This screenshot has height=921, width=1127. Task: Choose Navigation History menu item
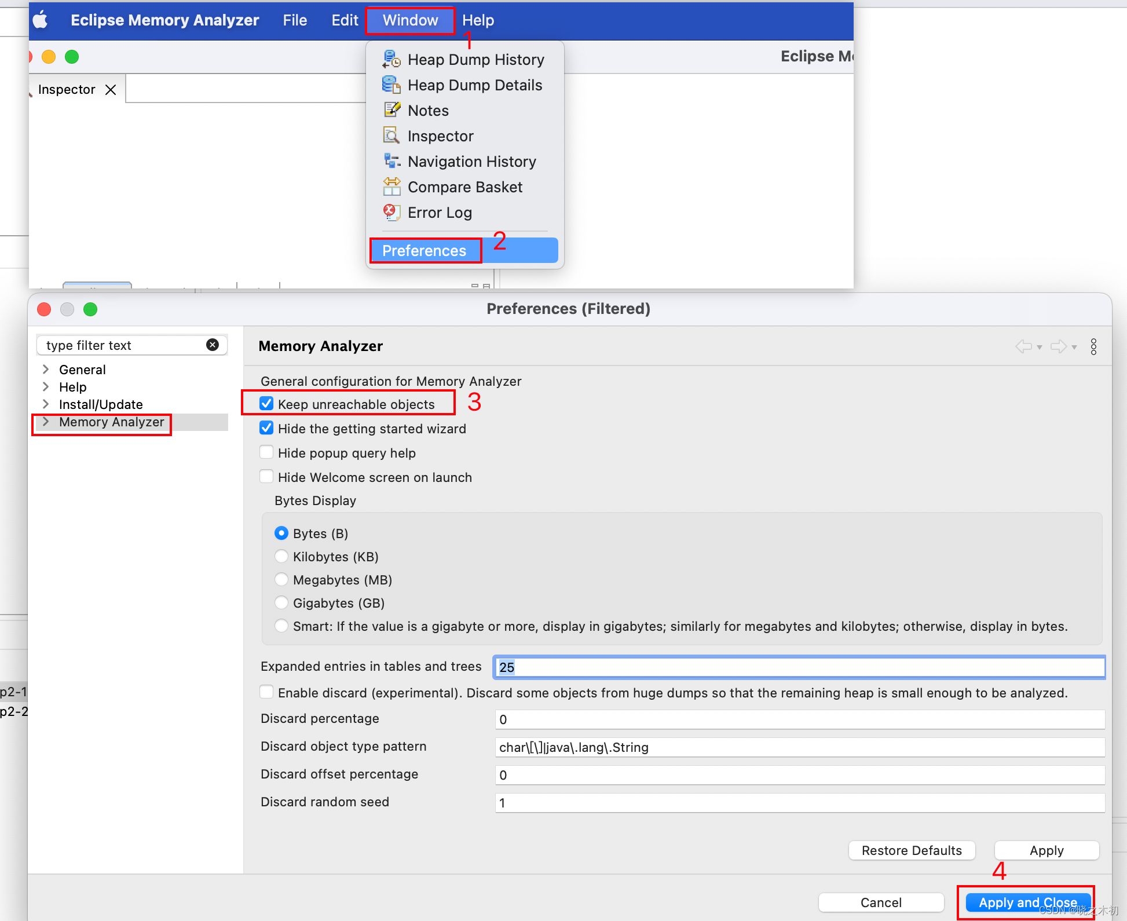(464, 162)
